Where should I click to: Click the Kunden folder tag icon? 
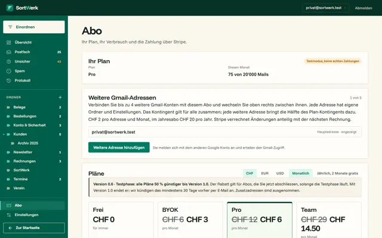8,134
